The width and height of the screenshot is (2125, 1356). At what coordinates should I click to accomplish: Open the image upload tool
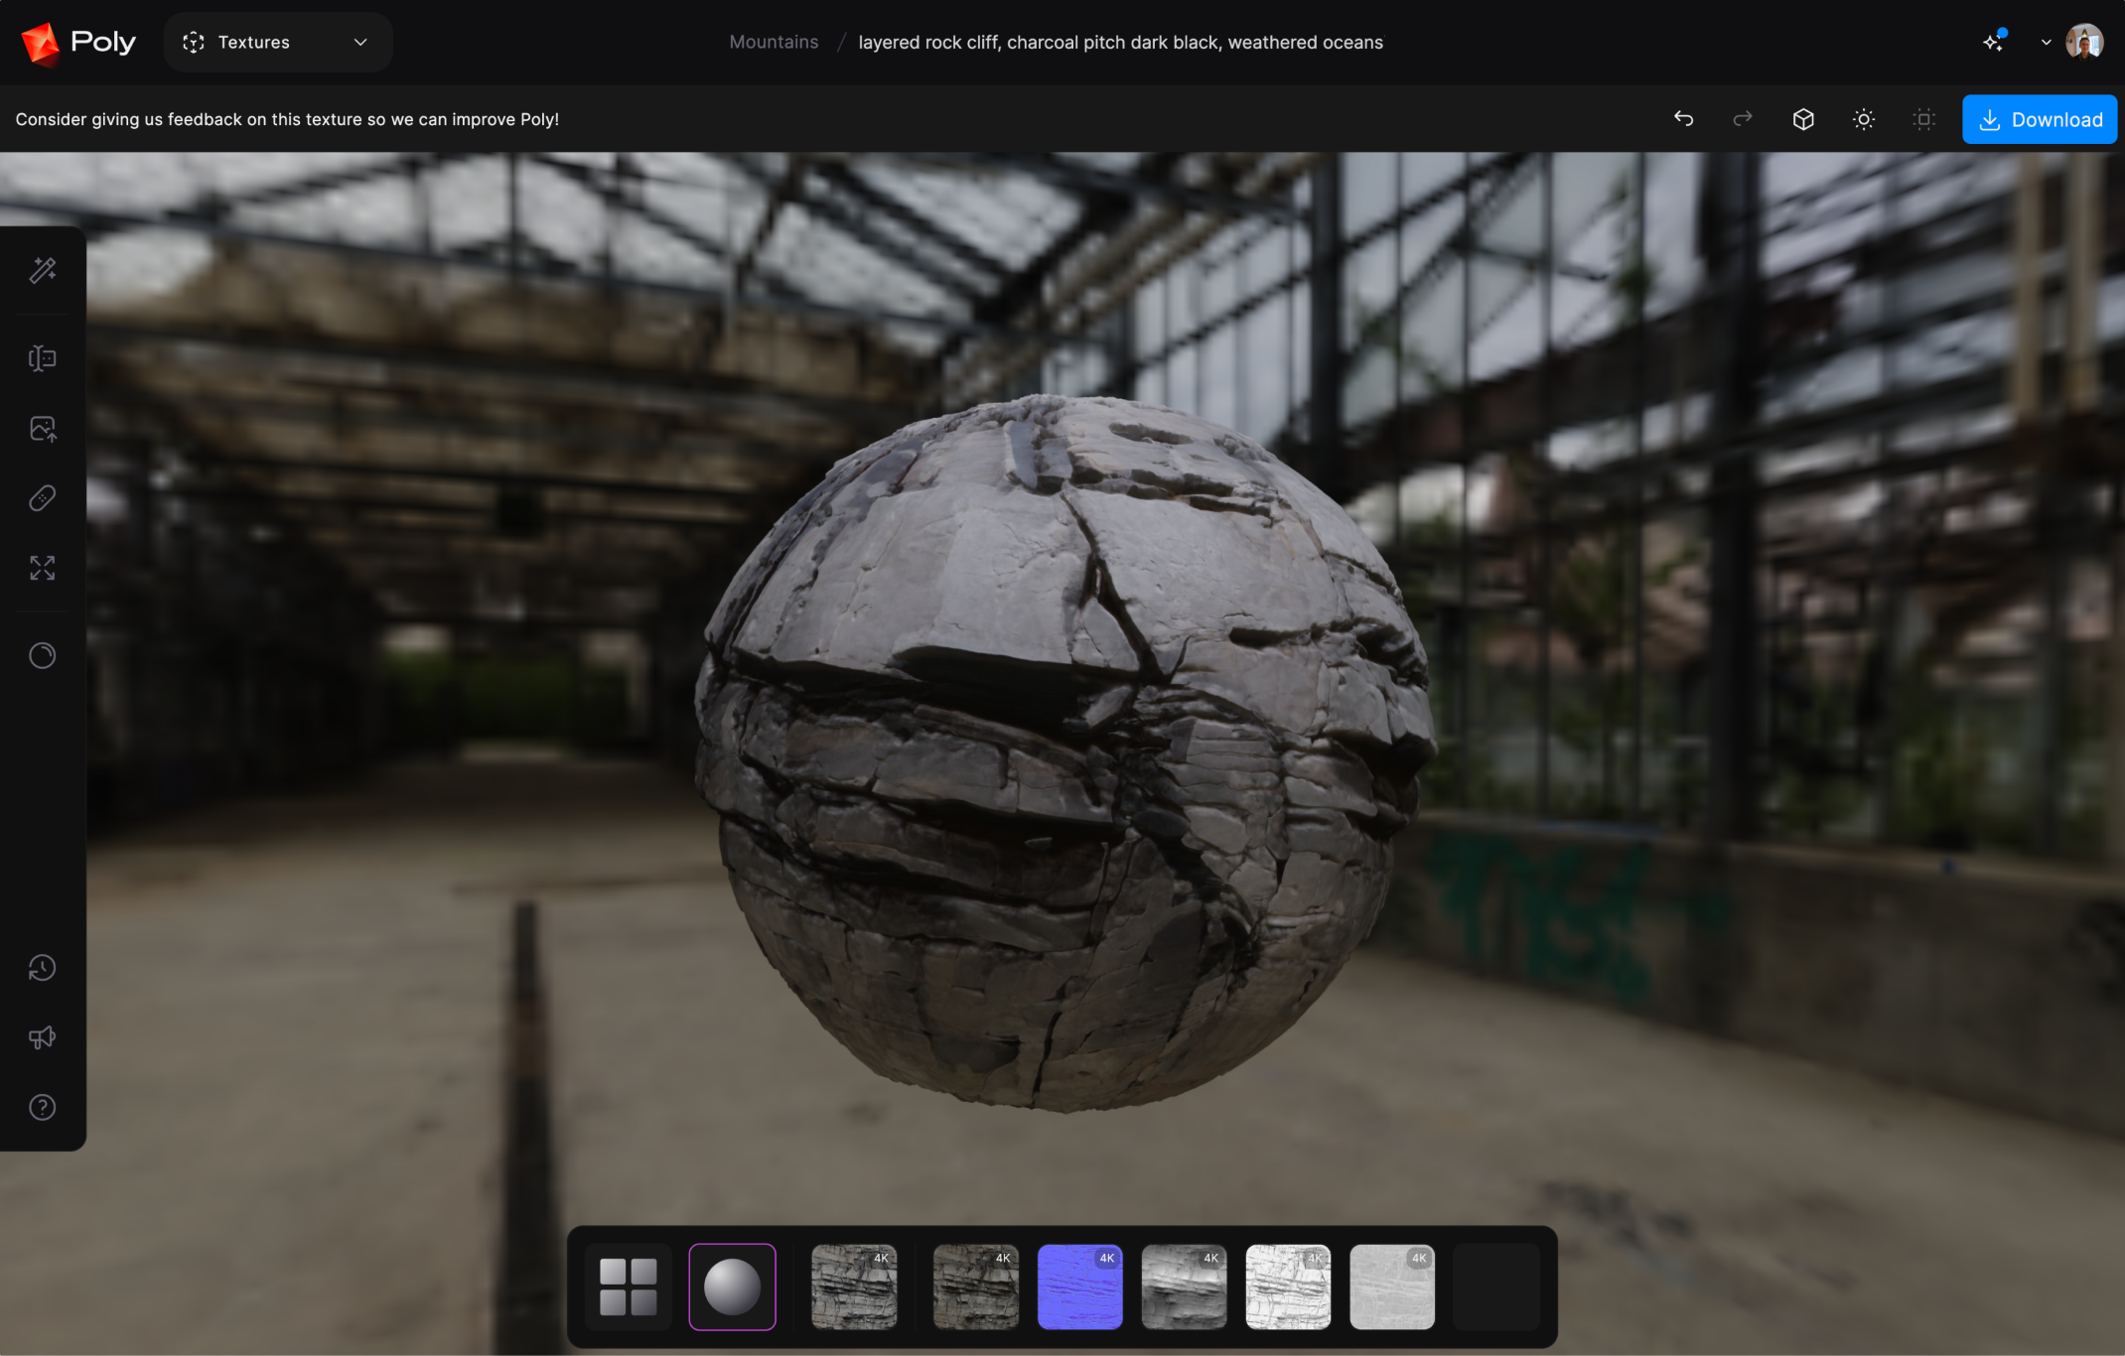click(43, 429)
